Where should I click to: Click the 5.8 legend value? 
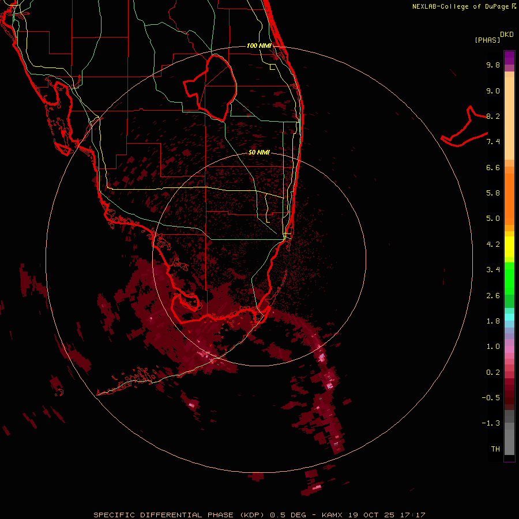(x=493, y=193)
